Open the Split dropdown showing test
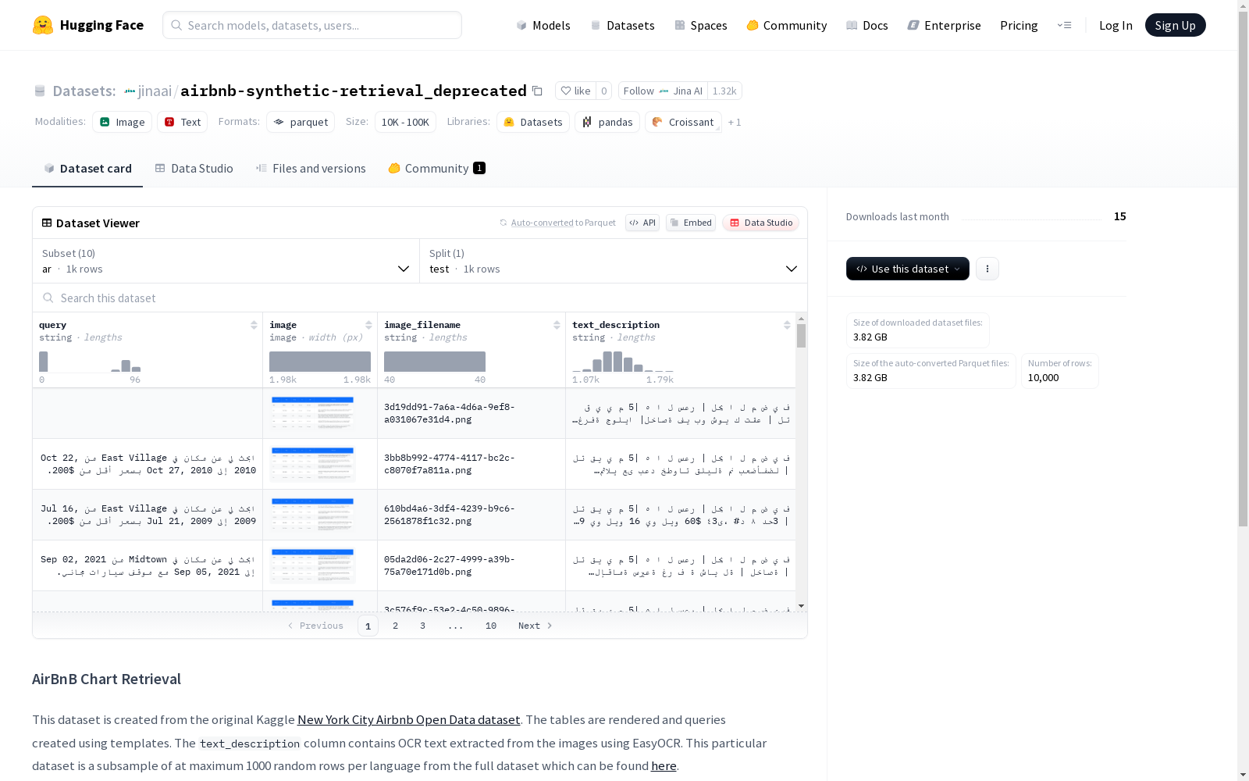The image size is (1249, 781). point(614,261)
